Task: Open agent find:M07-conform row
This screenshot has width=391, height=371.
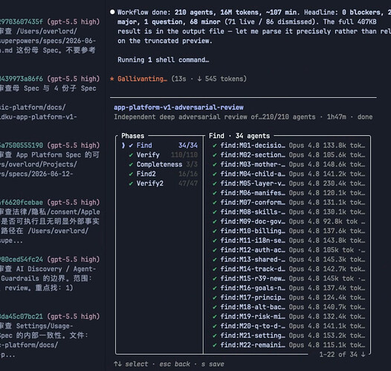Action: pyautogui.click(x=288, y=203)
